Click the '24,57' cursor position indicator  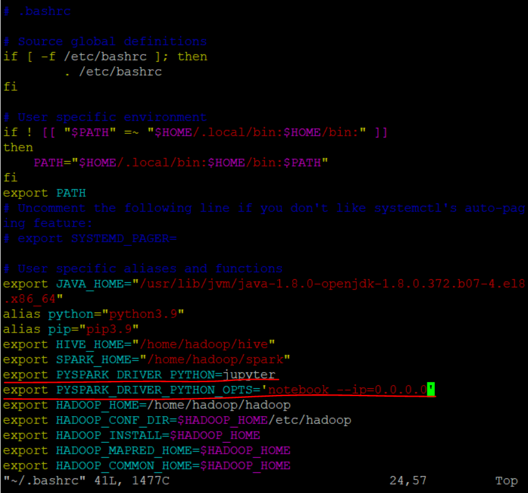coord(408,481)
